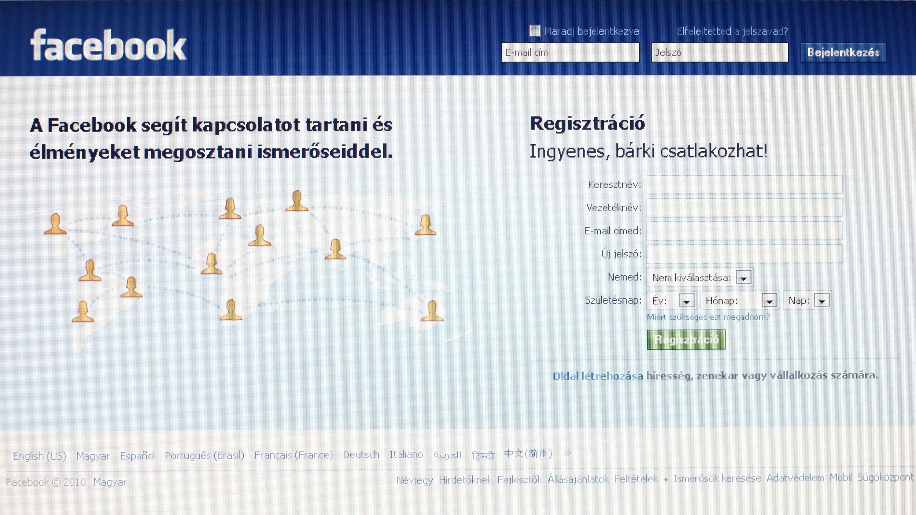This screenshot has width=916, height=515.
Task: Switch language to English (US)
Action: point(40,456)
